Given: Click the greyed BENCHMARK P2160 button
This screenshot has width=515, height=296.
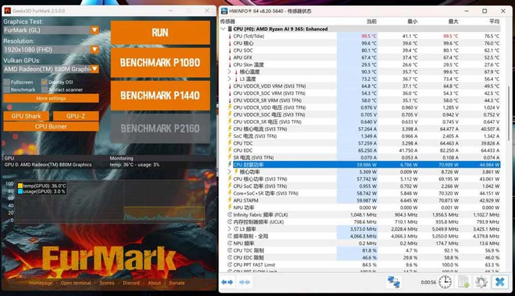Looking at the screenshot, I should (160, 128).
